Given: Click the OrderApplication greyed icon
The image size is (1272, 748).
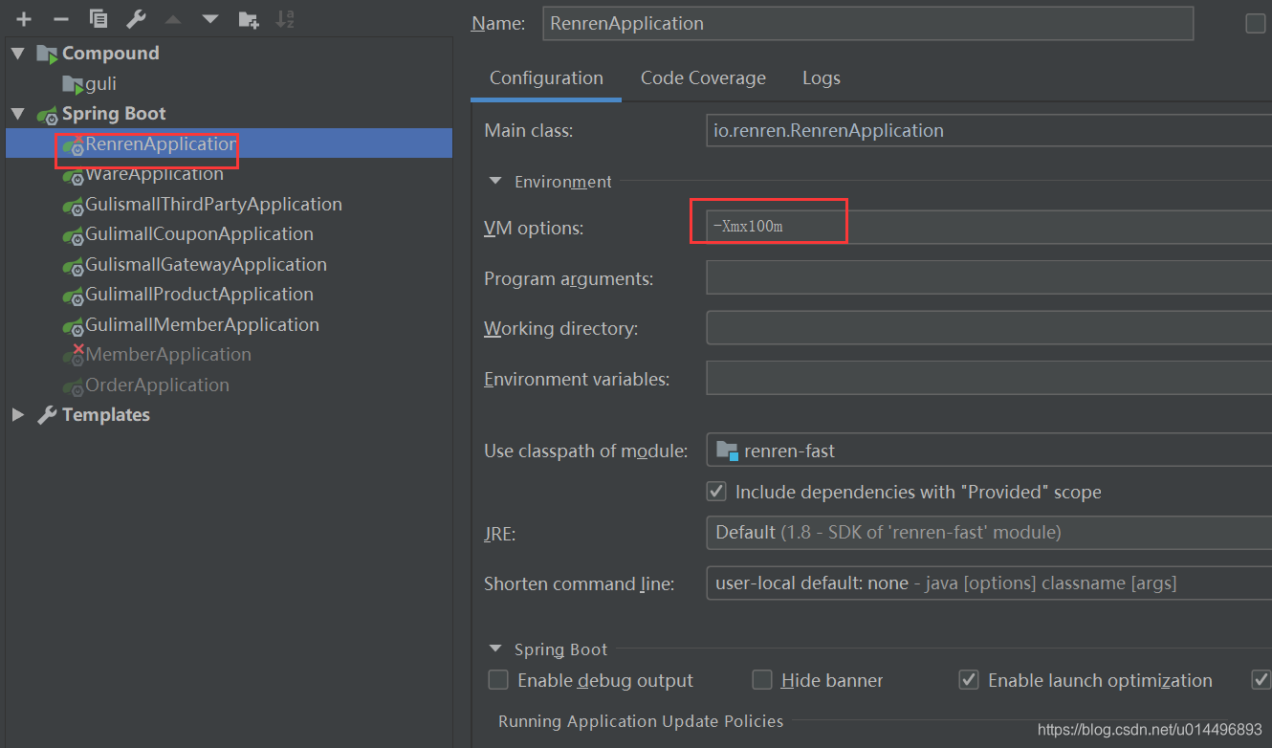Looking at the screenshot, I should [73, 385].
